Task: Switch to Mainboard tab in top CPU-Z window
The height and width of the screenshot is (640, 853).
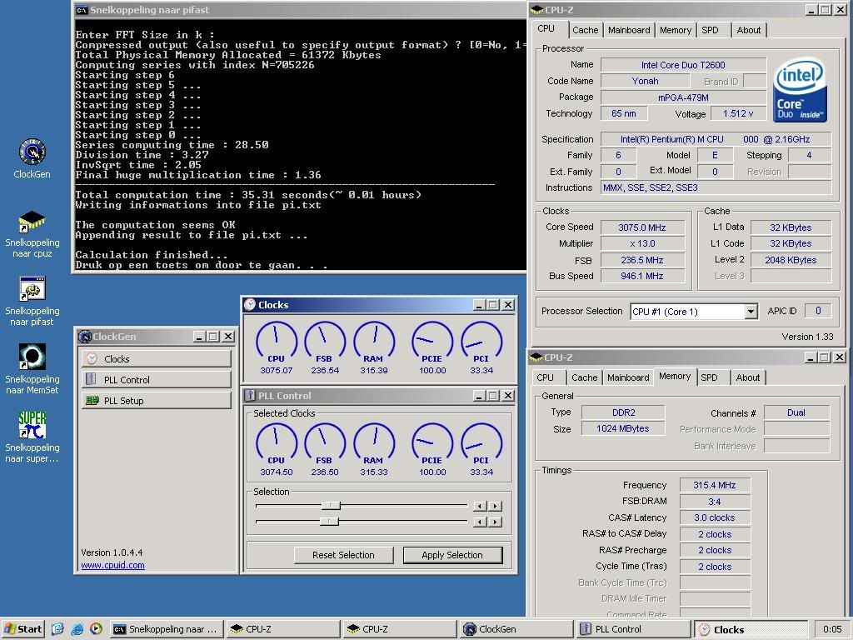Action: (x=629, y=30)
